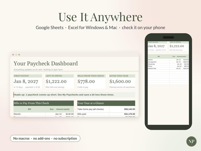Click 'Jan 21 · $210.00' on the phone
Screen dimensions: 201x151
pyautogui.click(x=183, y=68)
